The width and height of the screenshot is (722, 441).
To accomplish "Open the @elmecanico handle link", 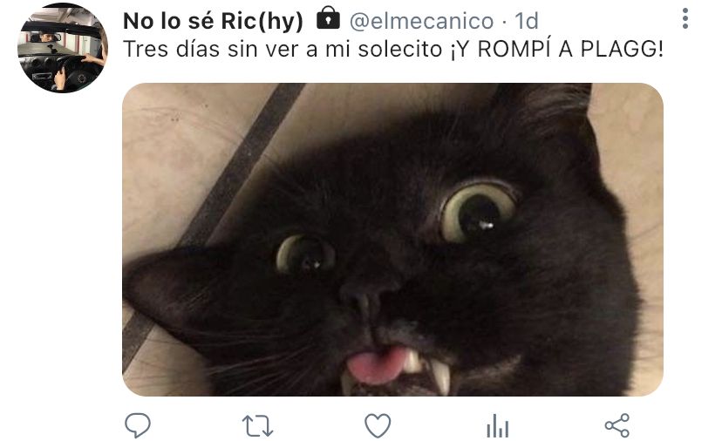I will pos(421,21).
